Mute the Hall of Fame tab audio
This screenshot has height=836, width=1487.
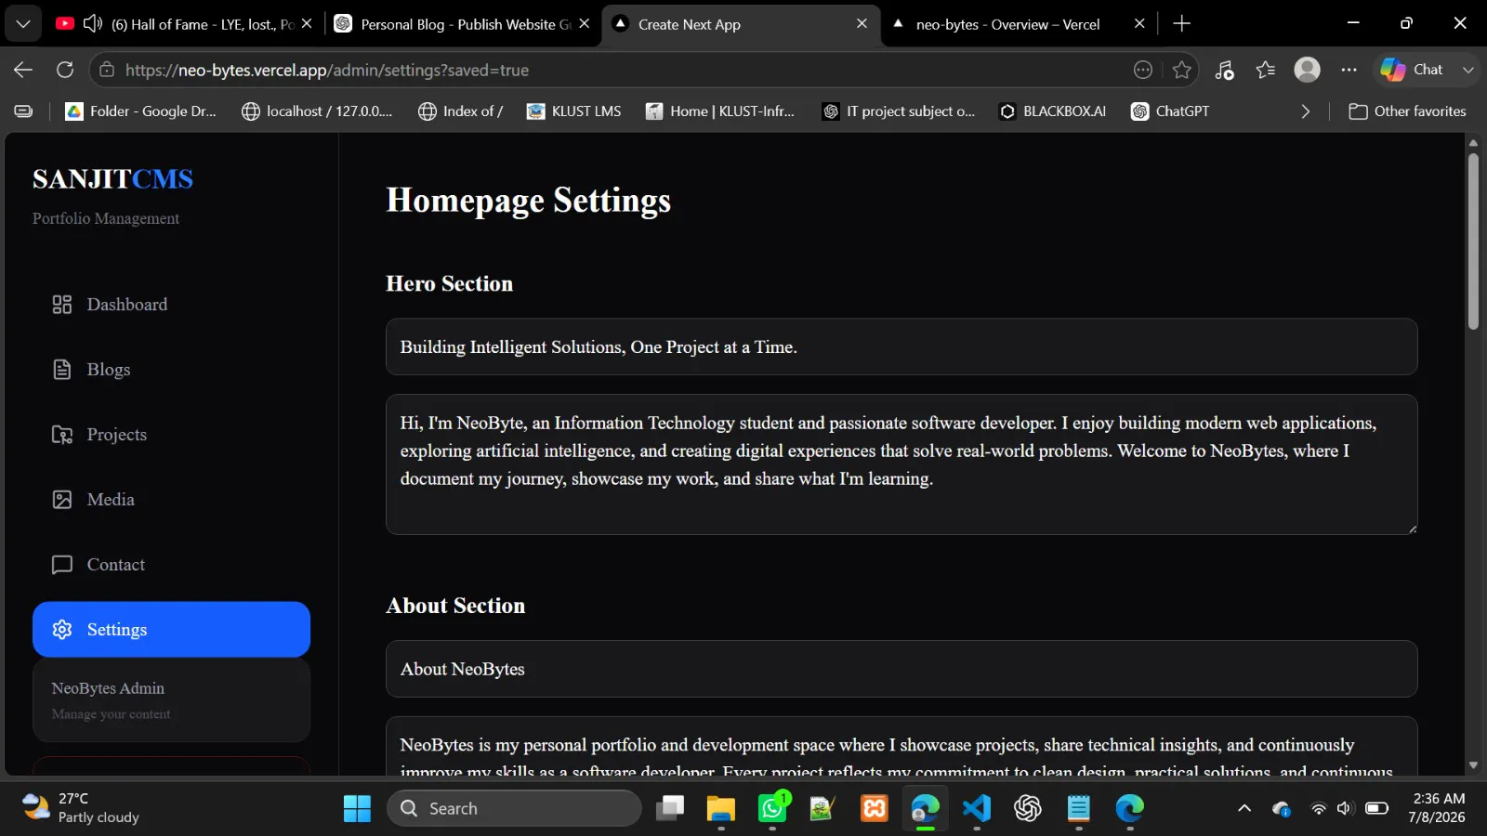pyautogui.click(x=93, y=24)
